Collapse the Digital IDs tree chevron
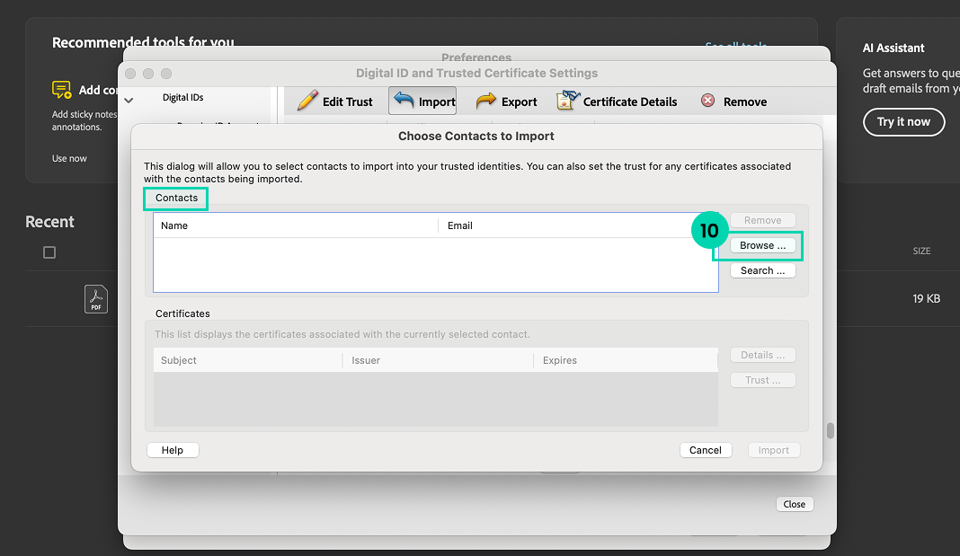This screenshot has height=556, width=960. (129, 100)
